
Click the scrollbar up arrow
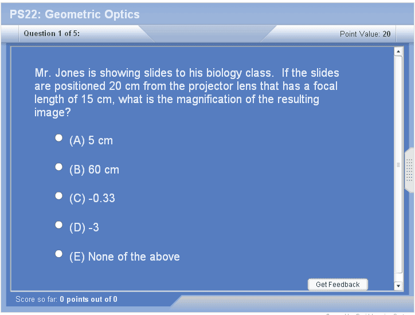click(398, 52)
